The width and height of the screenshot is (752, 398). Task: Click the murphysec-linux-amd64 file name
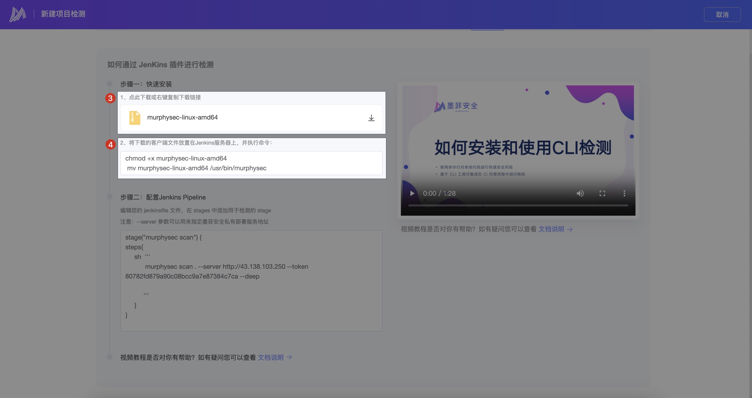tap(182, 117)
